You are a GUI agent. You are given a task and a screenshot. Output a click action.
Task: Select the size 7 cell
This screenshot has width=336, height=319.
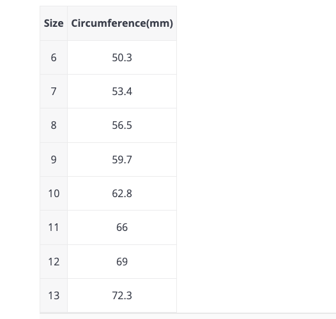pos(54,91)
